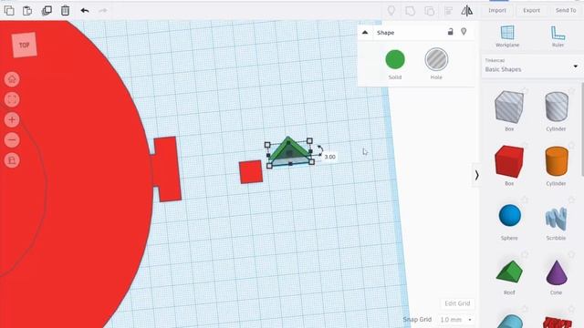Set shape to Solid green swatch
Viewport: 584px width, 328px height.
click(x=395, y=59)
